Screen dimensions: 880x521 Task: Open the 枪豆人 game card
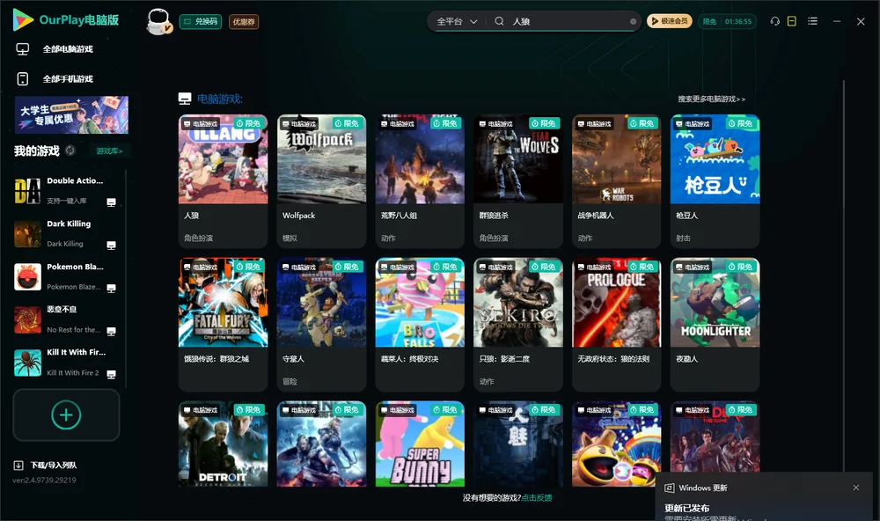coord(715,180)
